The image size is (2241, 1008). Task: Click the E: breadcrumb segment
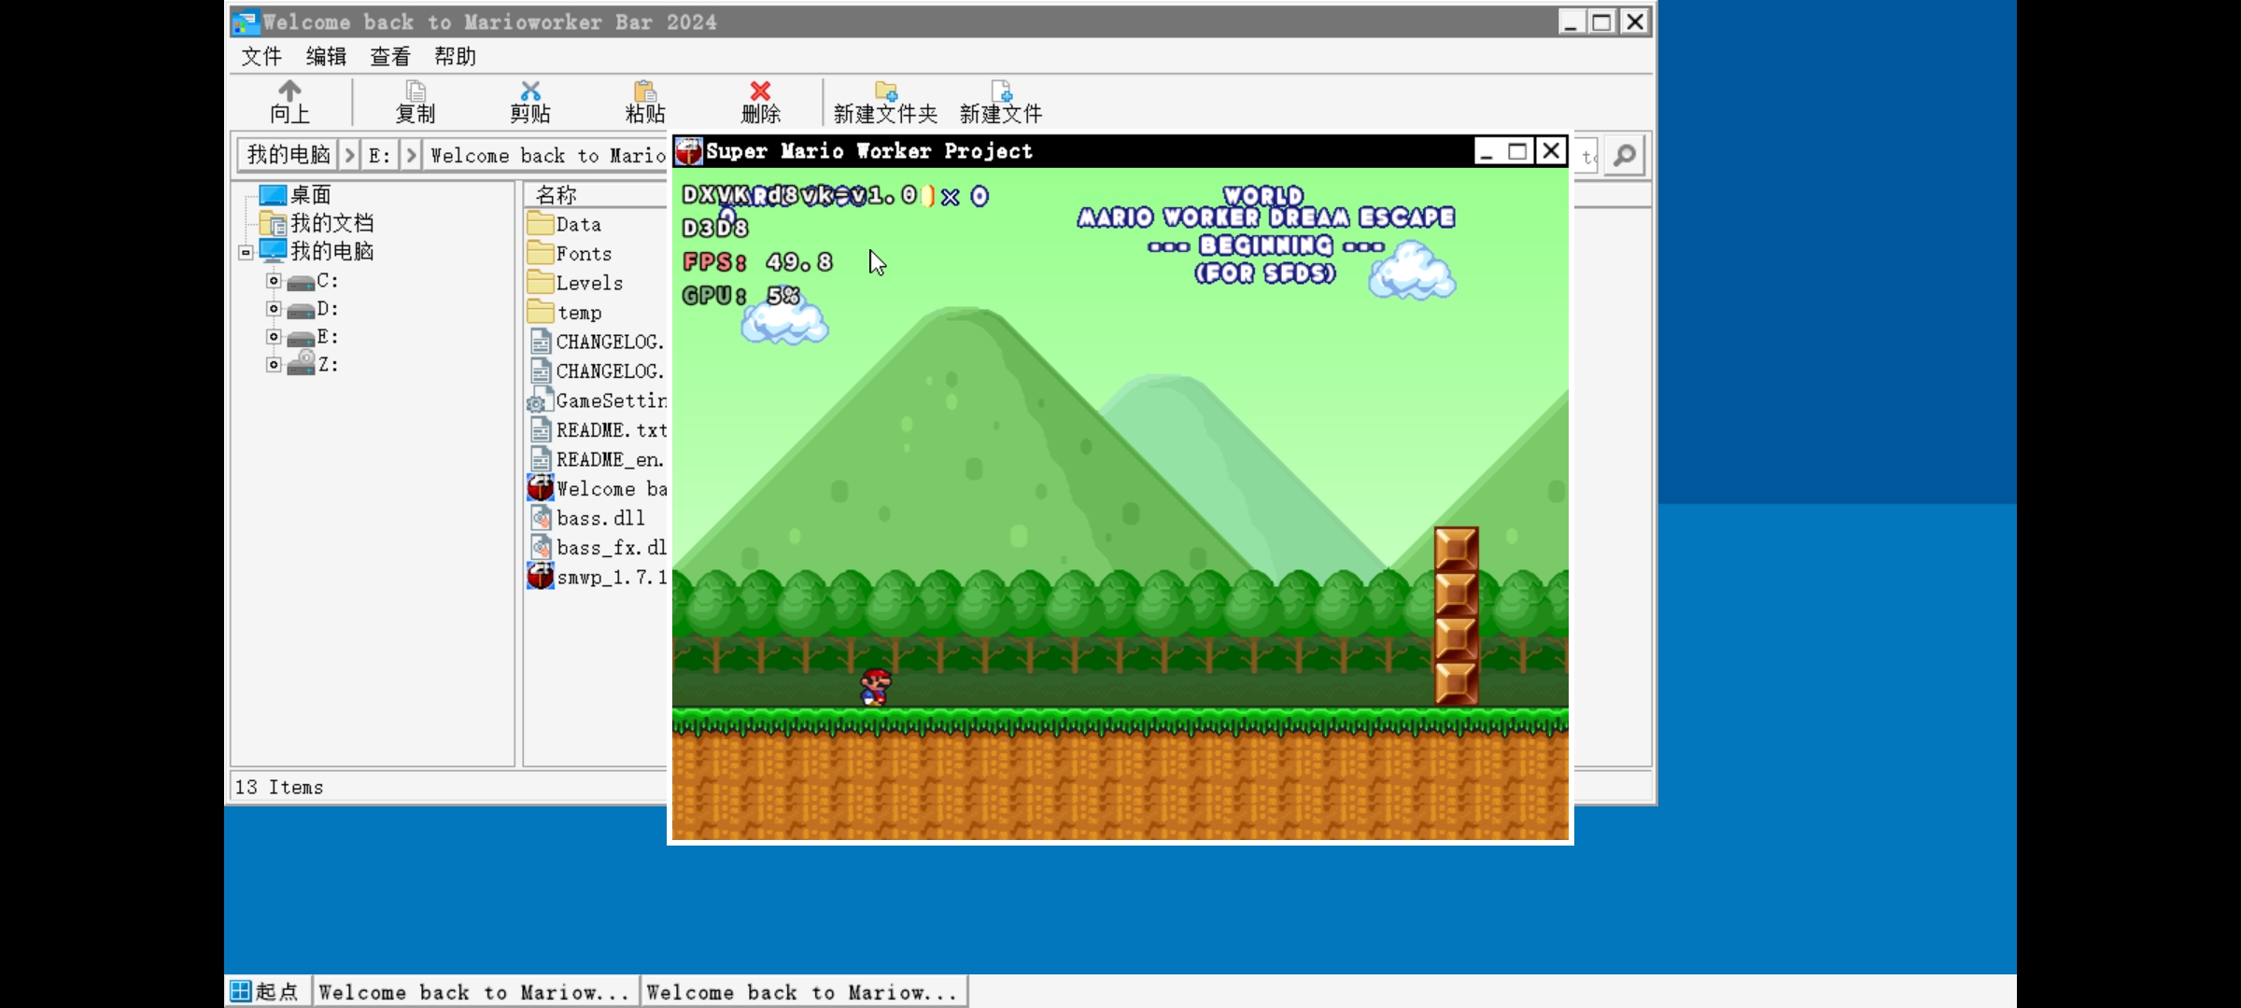click(x=379, y=155)
